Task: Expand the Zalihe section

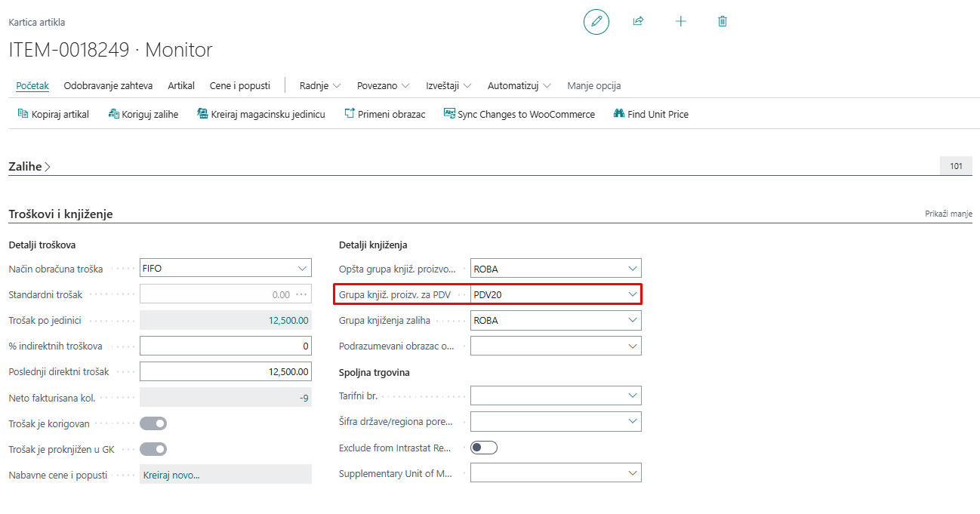Action: pyautogui.click(x=29, y=167)
